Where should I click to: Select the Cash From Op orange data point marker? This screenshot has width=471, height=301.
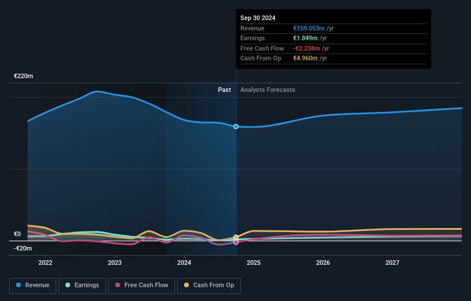click(x=236, y=237)
